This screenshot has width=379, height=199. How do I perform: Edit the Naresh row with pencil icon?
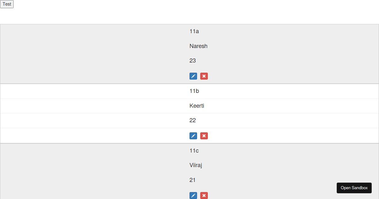tap(193, 76)
